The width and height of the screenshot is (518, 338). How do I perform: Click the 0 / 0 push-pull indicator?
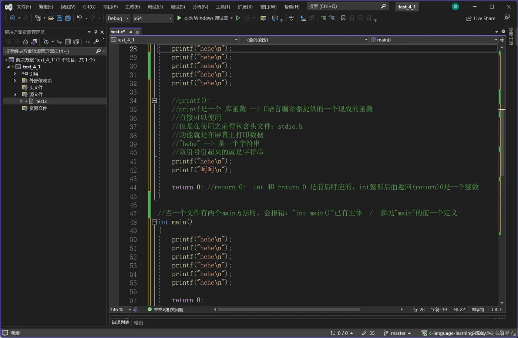click(342, 333)
